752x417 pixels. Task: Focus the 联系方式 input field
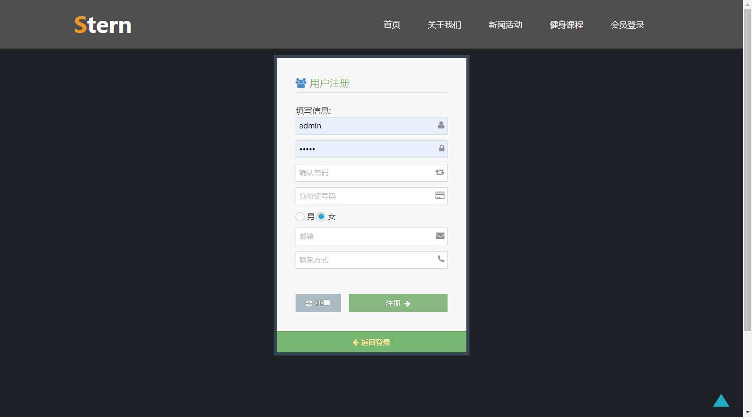coord(371,260)
